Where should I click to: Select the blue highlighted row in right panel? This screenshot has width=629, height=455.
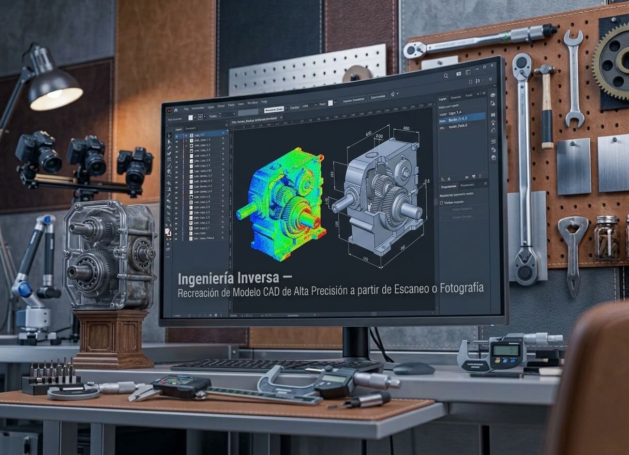pos(461,118)
